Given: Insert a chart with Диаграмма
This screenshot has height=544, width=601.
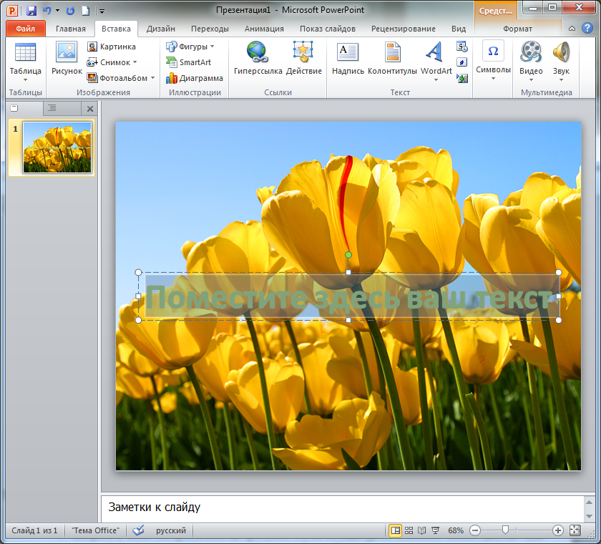Looking at the screenshot, I should (195, 78).
